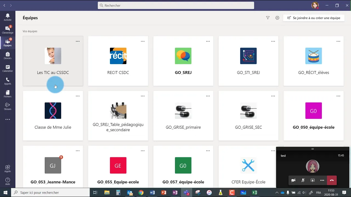
Task: Open Devoirs assignments section
Action: pos(8,56)
